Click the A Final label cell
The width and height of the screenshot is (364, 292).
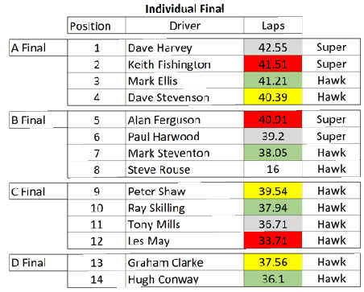coord(39,48)
